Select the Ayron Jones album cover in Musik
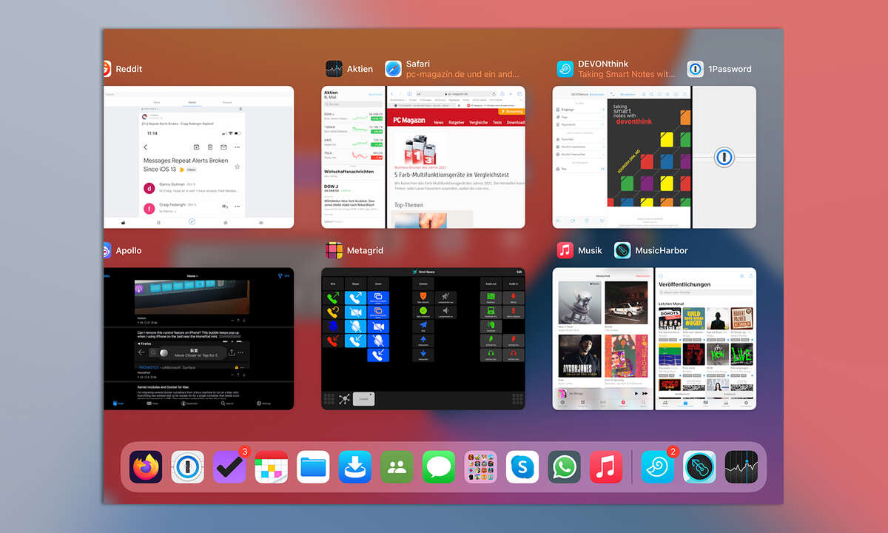 click(579, 356)
